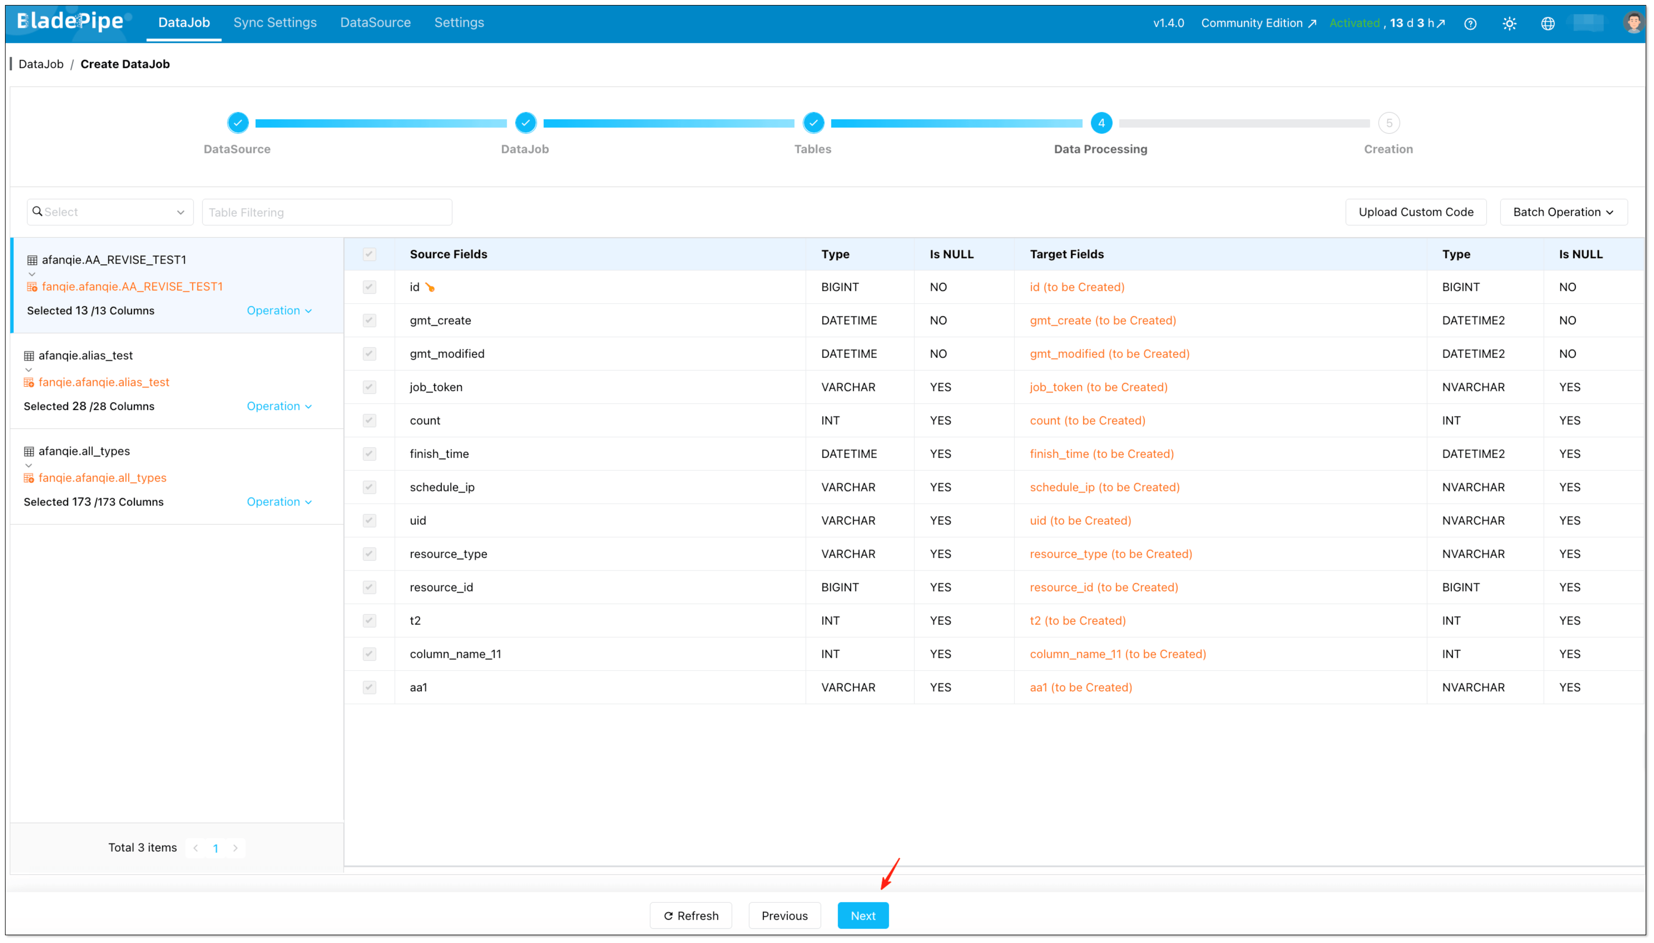Click the step 5 Creation circle
This screenshot has width=1654, height=943.
pos(1388,122)
